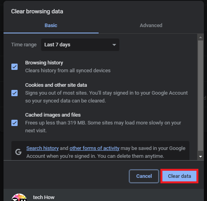207x201 pixels.
Task: Click the Time range dropdown arrow
Action: [114, 45]
